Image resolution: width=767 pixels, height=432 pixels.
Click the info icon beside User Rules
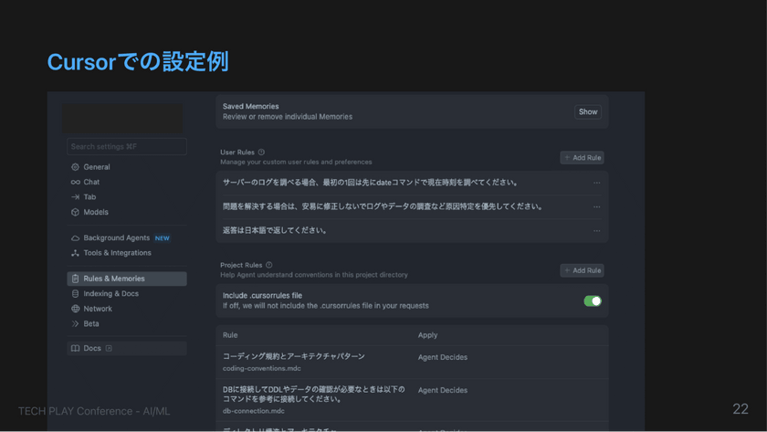261,153
